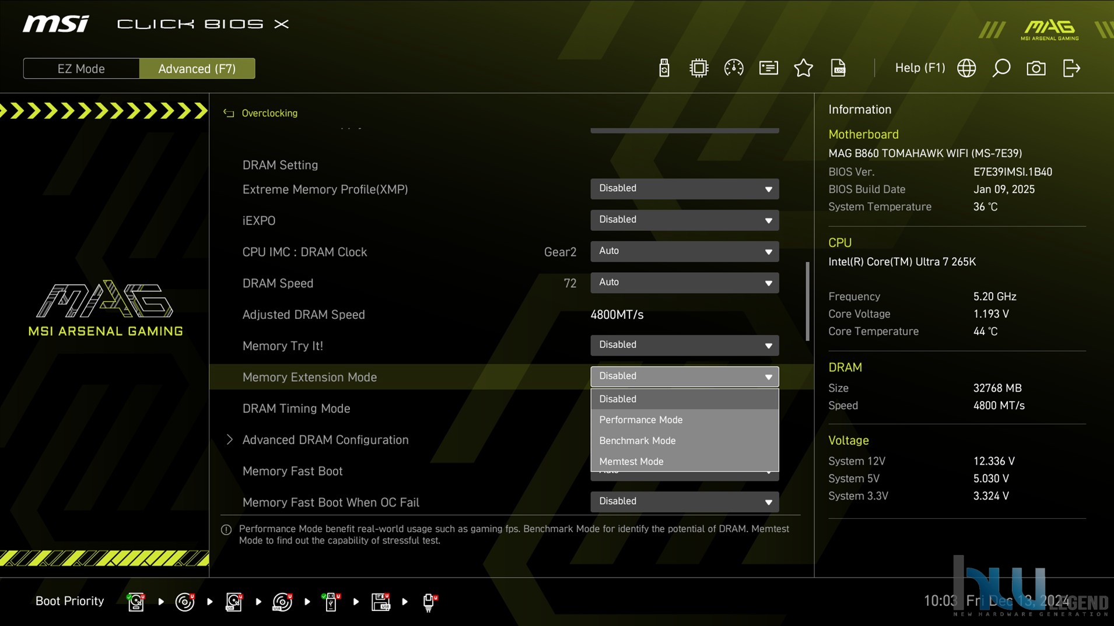Click the CPU Frequency 5.20 GHz value
The image size is (1114, 626).
994,297
